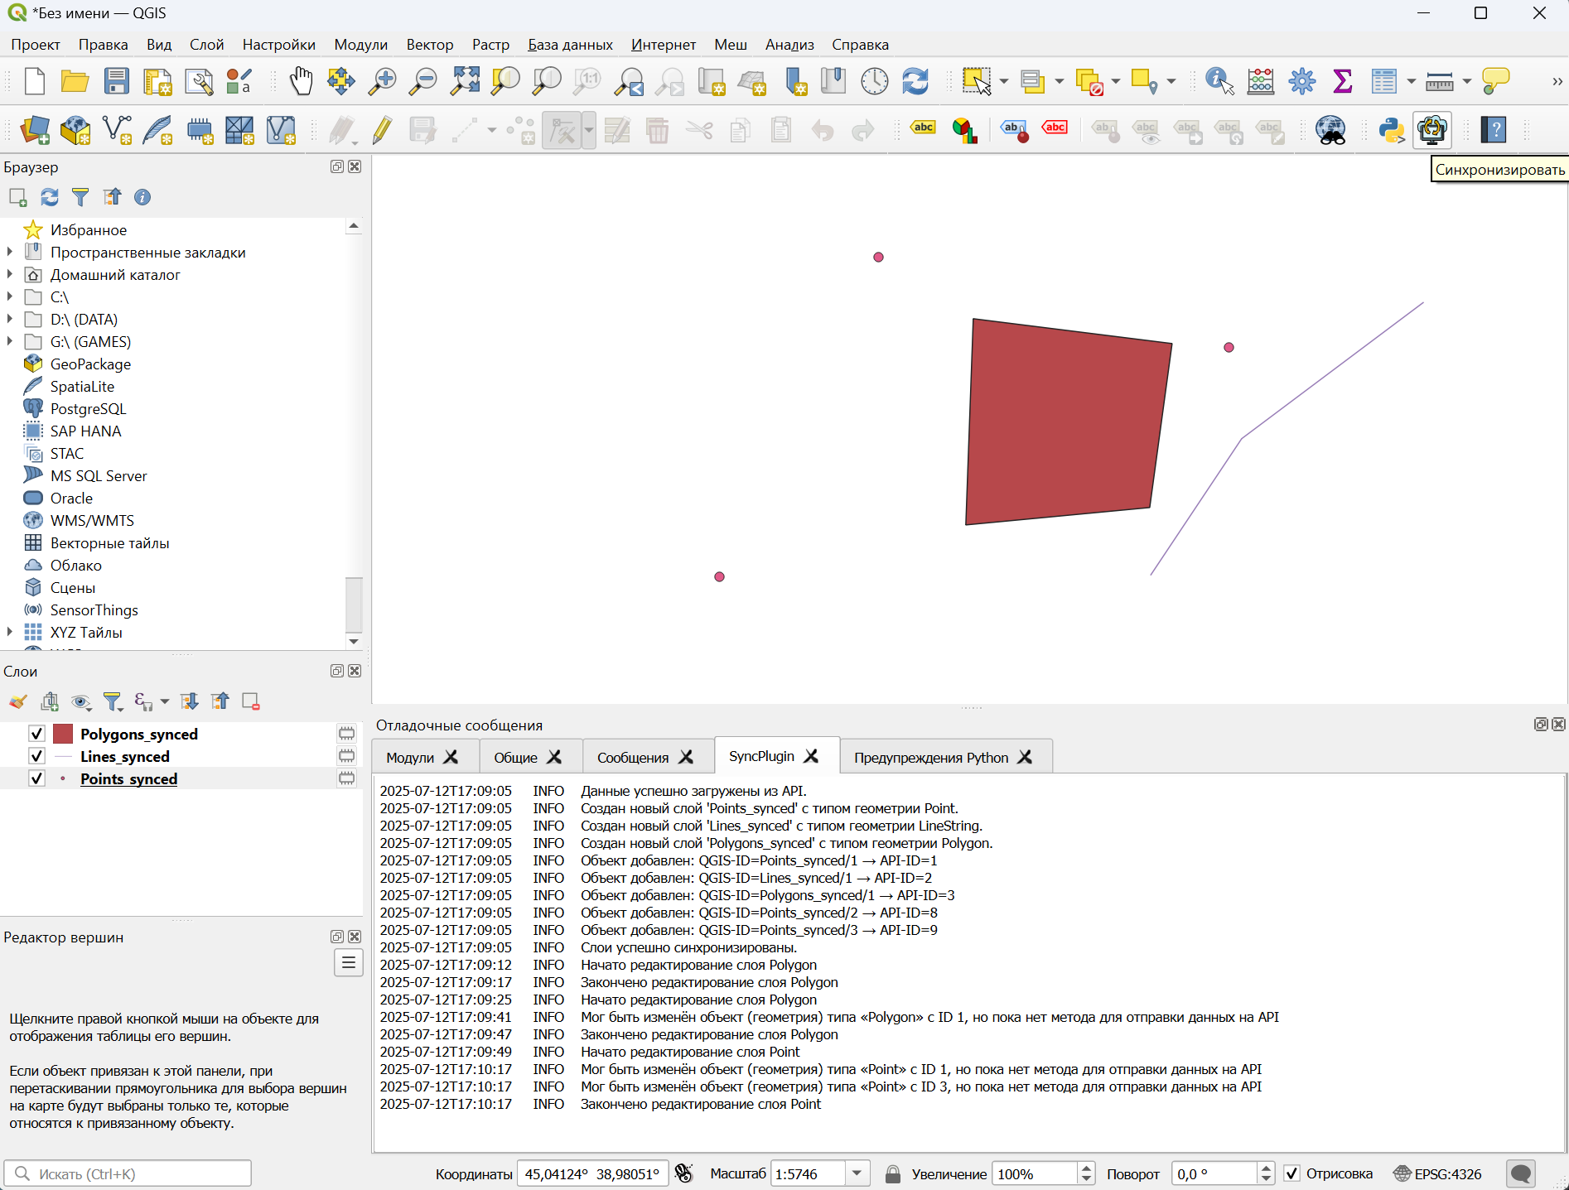Expand Пространственные закладки tree node
The image size is (1569, 1190).
click(10, 252)
